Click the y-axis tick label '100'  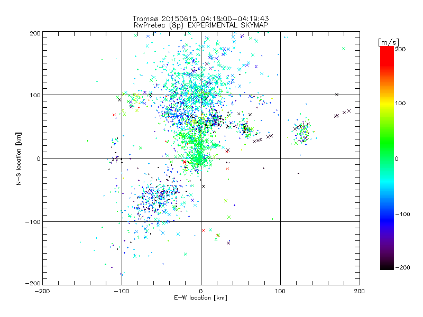pos(35,95)
